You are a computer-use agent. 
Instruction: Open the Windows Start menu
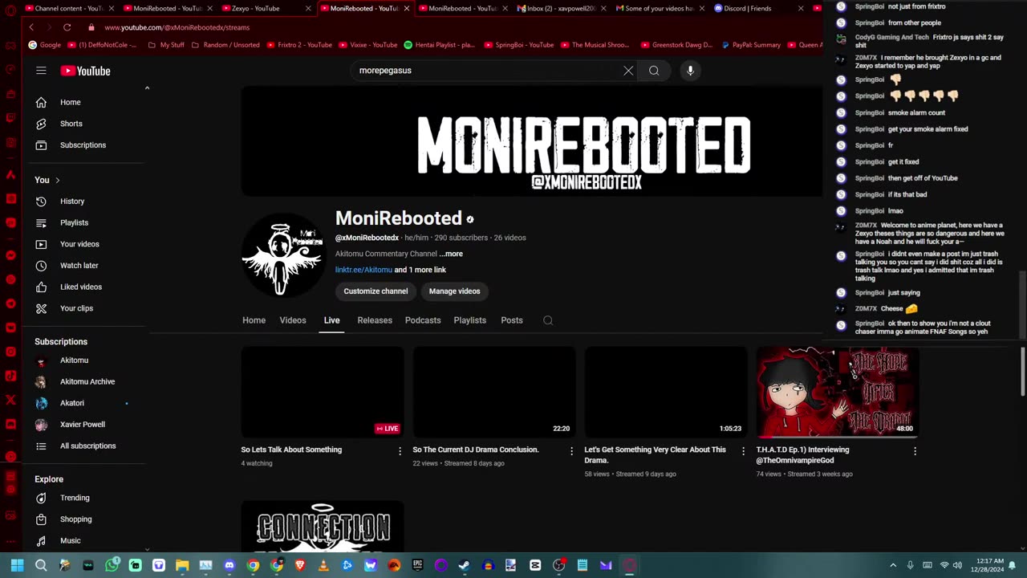(17, 565)
